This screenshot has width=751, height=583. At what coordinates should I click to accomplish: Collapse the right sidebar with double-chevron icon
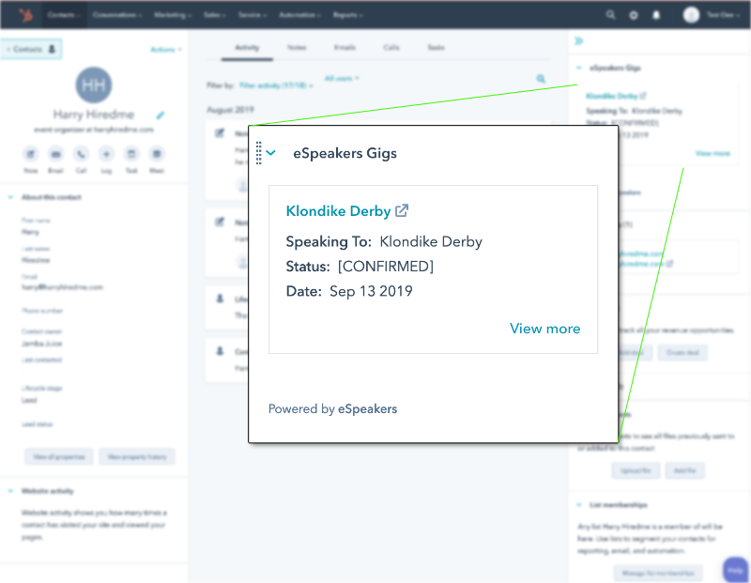579,40
